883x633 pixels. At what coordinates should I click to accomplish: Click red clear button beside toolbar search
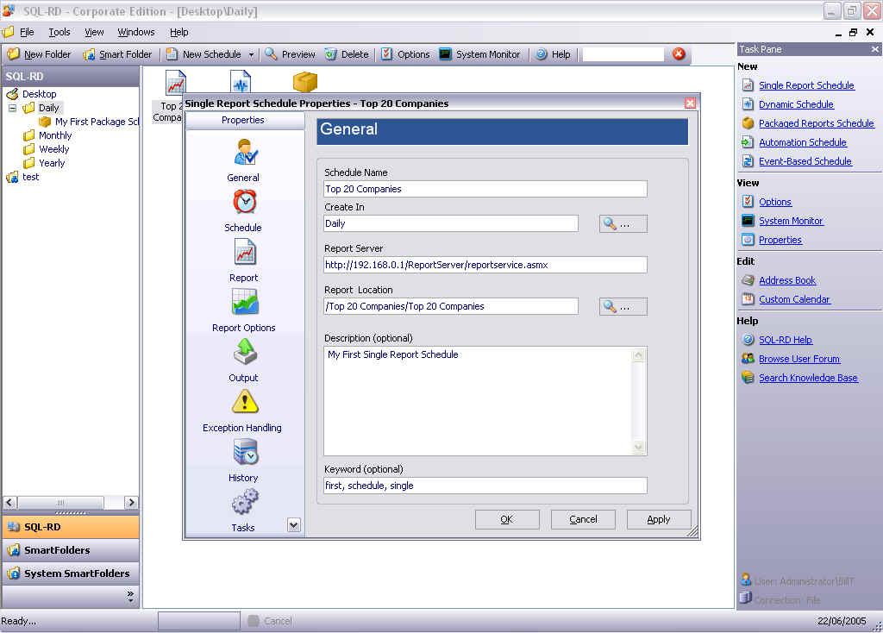(x=679, y=54)
